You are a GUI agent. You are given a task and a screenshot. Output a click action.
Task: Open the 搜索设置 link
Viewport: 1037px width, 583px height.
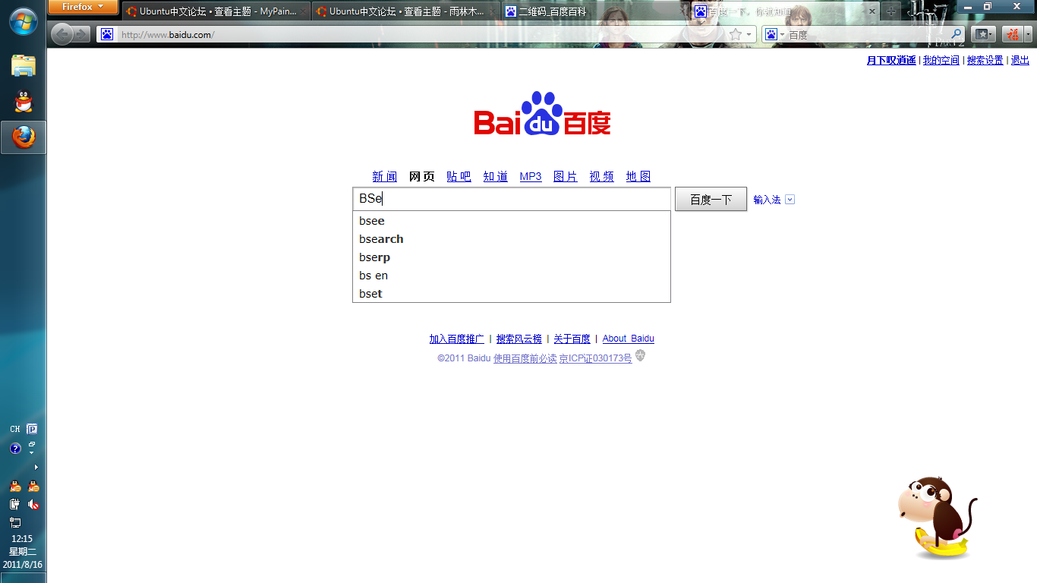pyautogui.click(x=985, y=60)
